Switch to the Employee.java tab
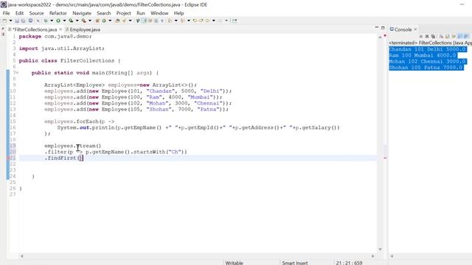The height and width of the screenshot is (265, 472). pos(83,29)
